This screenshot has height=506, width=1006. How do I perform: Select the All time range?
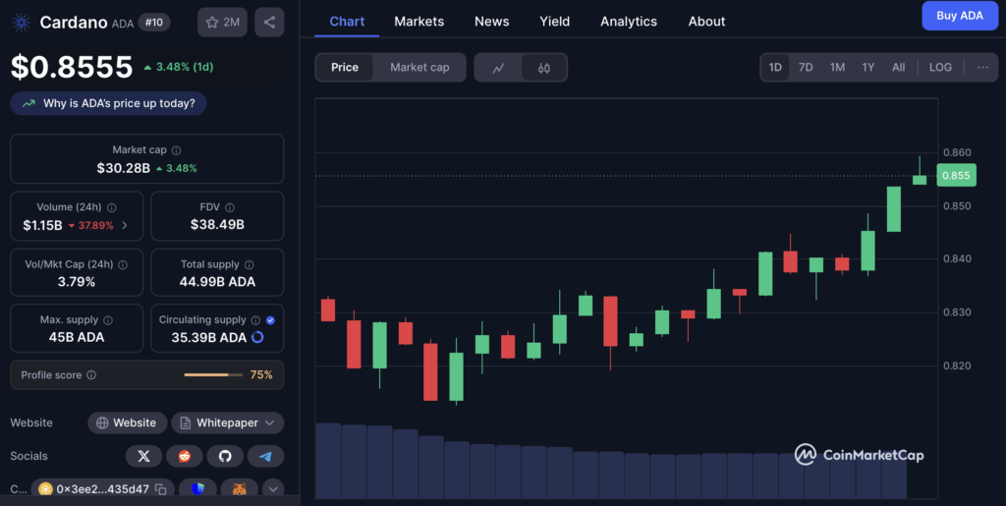(898, 68)
